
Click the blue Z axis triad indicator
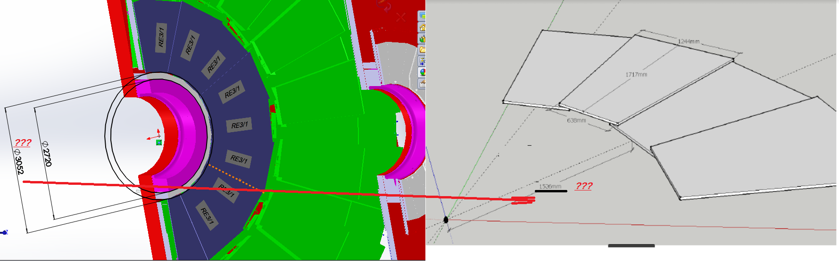click(4, 232)
